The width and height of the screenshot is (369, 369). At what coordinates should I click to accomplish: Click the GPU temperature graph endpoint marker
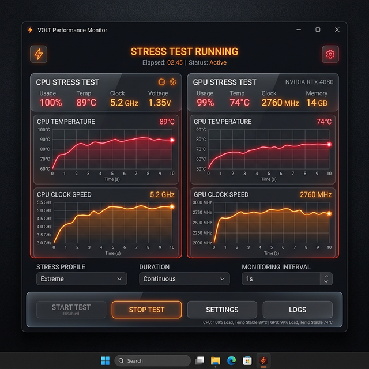click(x=329, y=145)
